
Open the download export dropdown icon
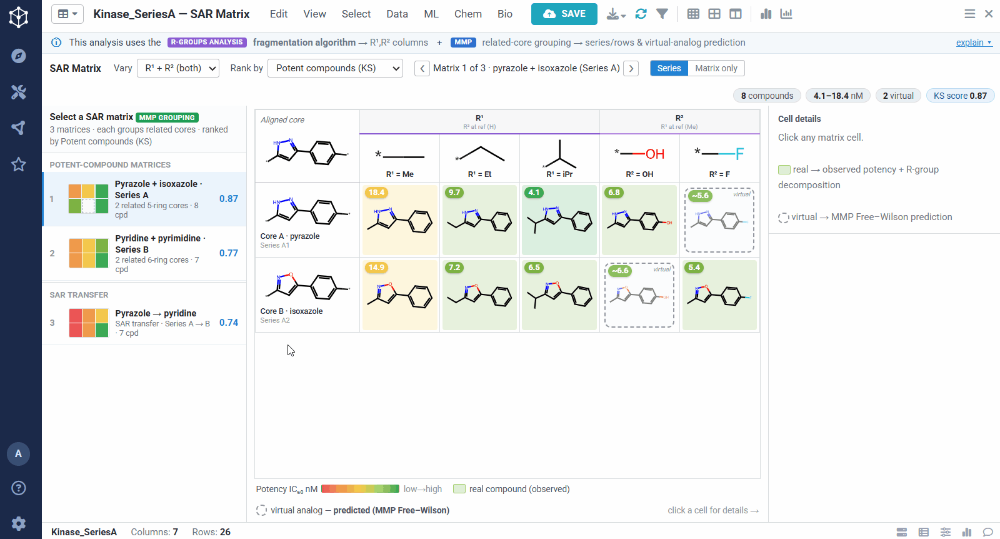616,14
